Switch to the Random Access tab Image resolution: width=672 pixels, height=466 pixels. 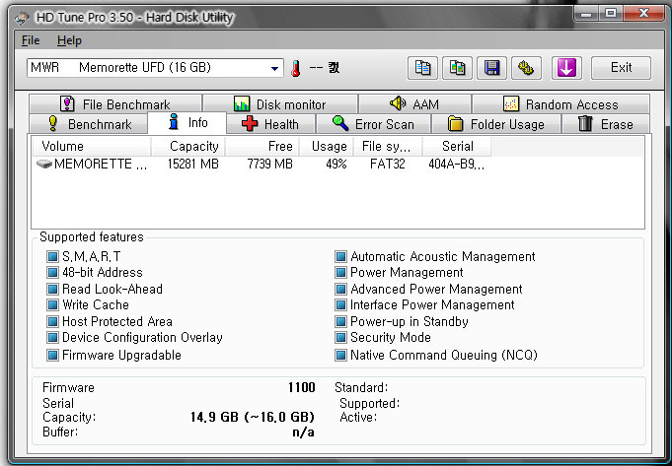tap(560, 104)
